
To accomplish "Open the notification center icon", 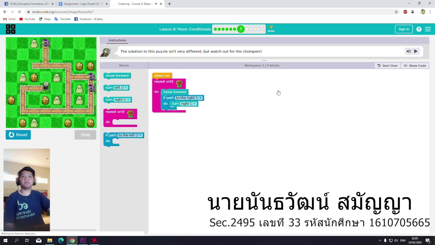I will tap(429, 241).
